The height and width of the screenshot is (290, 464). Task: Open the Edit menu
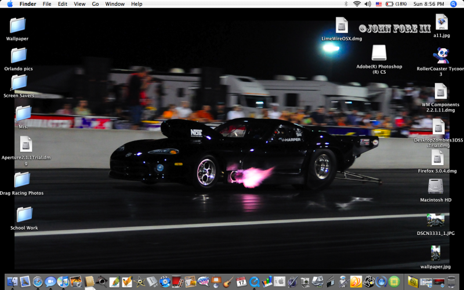tap(63, 4)
